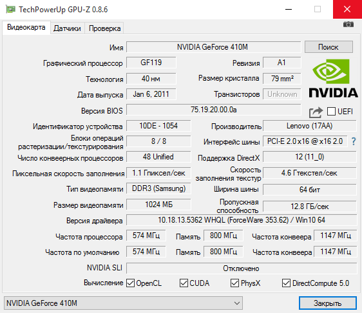362x313 pixels.
Task: Click the current GPU clock 574 МГц field
Action: 146,236
